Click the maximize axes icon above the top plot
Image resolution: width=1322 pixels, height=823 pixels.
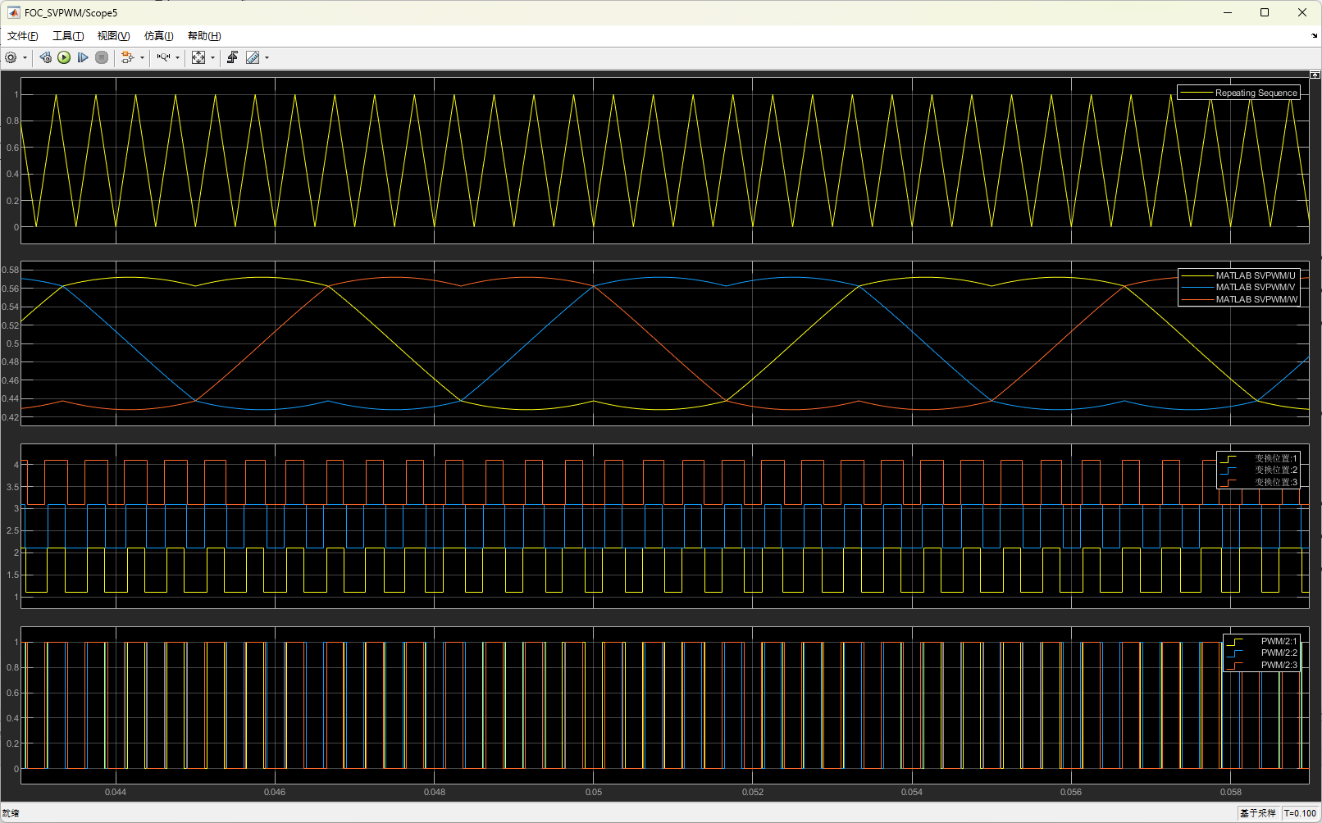1315,75
